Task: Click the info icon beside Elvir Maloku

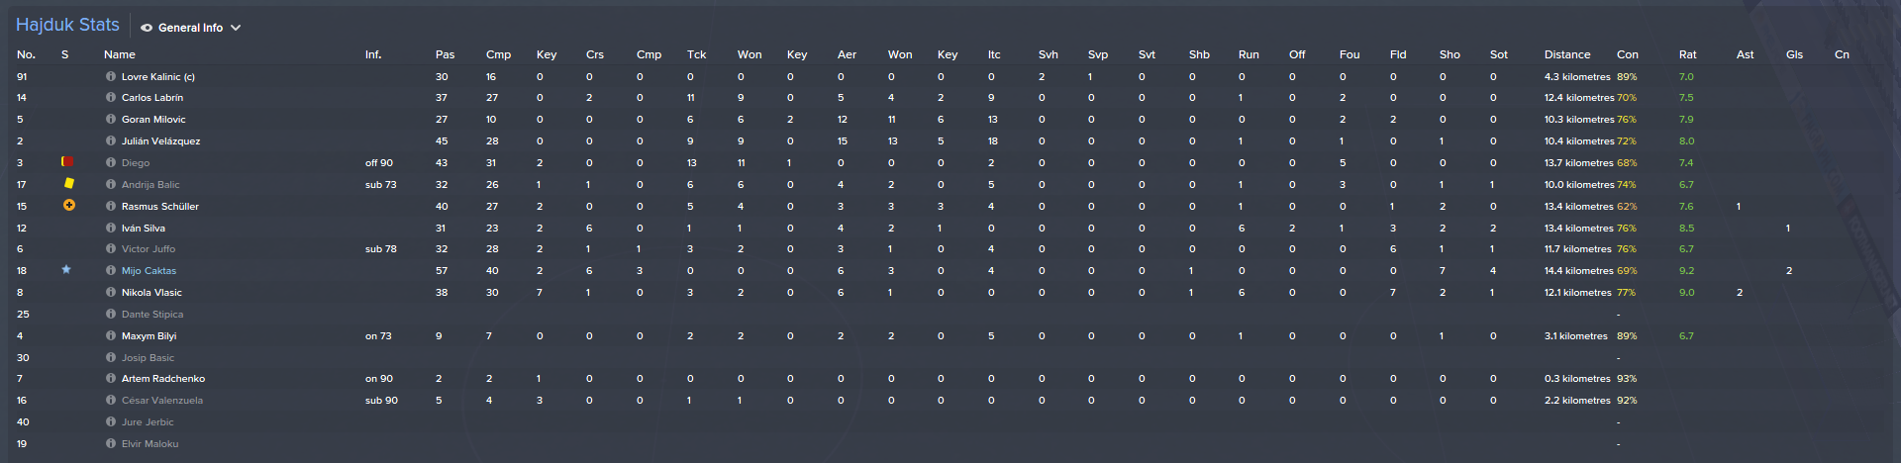Action: [111, 444]
